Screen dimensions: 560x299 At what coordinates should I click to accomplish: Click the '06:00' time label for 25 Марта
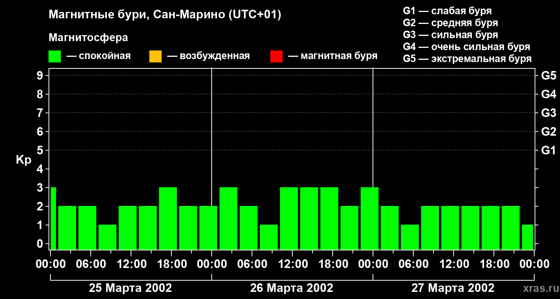pos(91,264)
